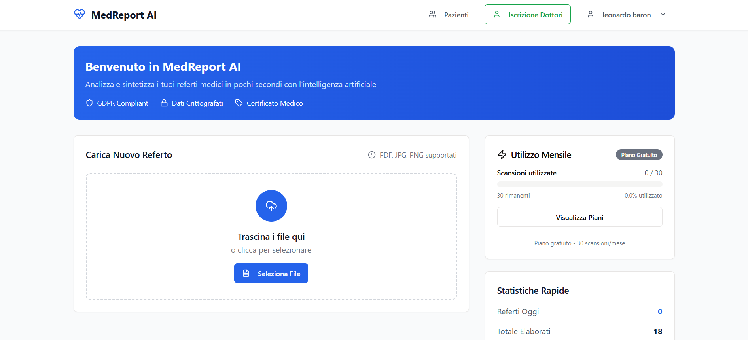Click the lightning bolt Utilizzo Mensile icon
Screen dimensions: 748x340
coord(502,155)
